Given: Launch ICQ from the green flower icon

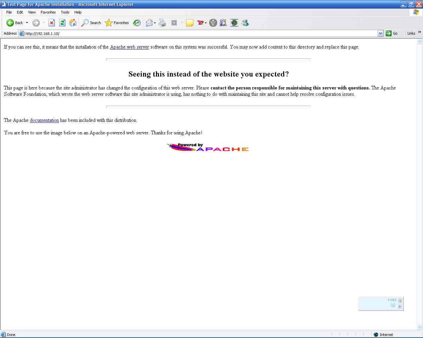Looking at the screenshot, I should pos(234,23).
